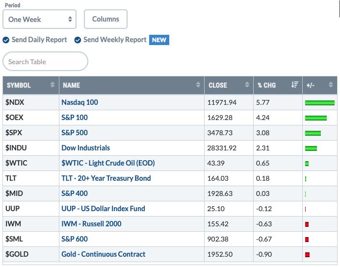Viewport: 340px width, 267px height.
Task: Focus the Search Table input field
Action: coord(45,61)
